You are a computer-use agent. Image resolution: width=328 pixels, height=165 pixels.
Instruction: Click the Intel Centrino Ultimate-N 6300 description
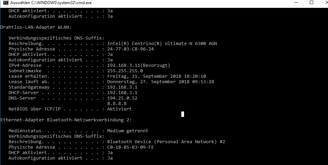(x=162, y=44)
